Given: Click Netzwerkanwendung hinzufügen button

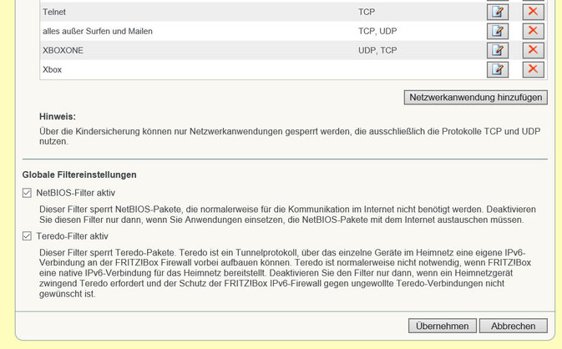Looking at the screenshot, I should coord(476,98).
